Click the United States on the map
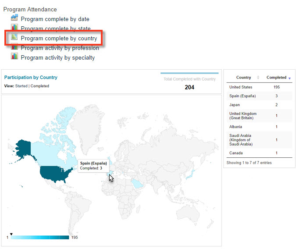The height and width of the screenshot is (252, 296). coord(55,174)
